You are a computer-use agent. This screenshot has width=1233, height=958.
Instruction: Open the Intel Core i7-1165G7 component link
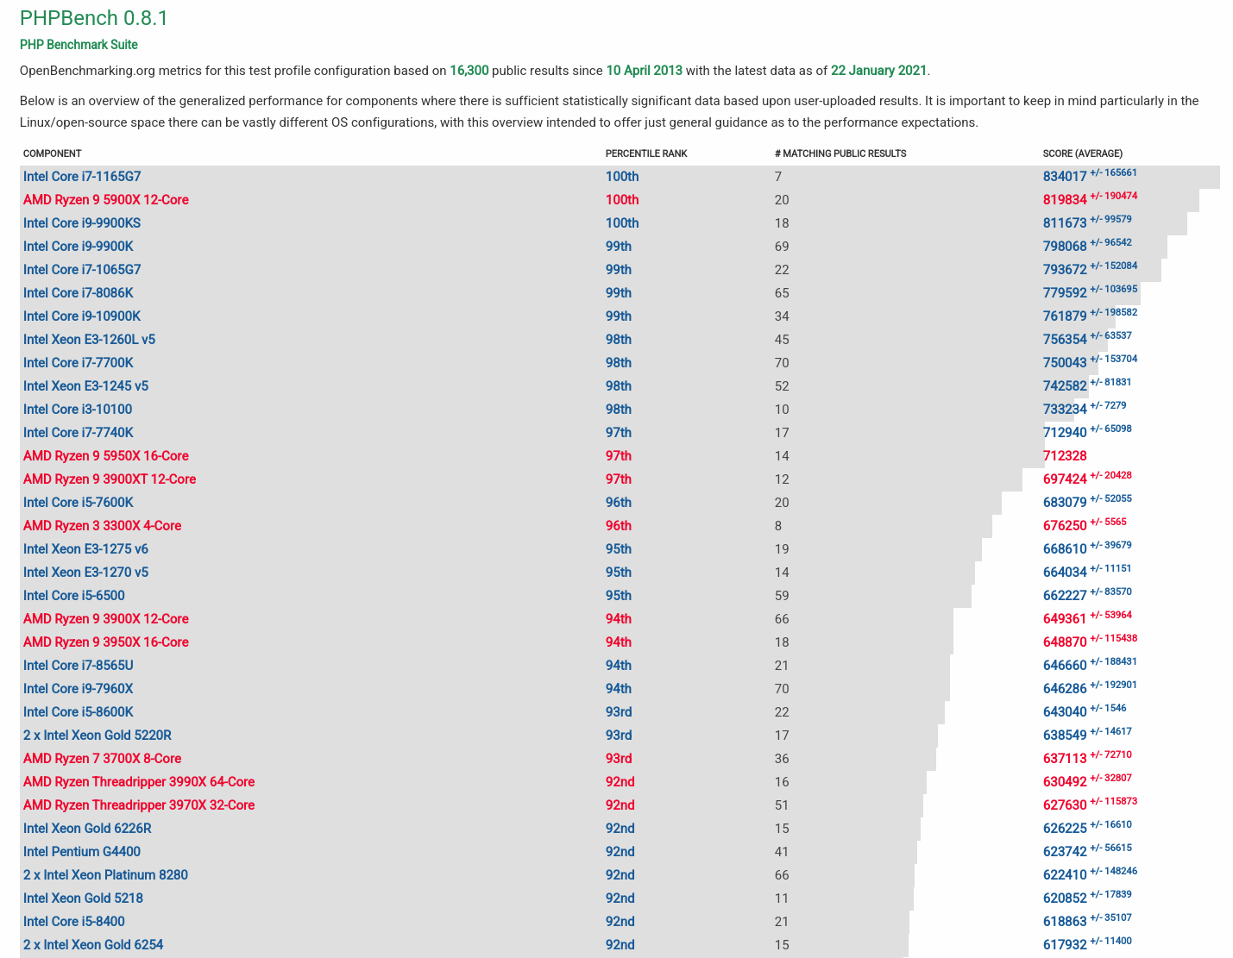coord(82,177)
